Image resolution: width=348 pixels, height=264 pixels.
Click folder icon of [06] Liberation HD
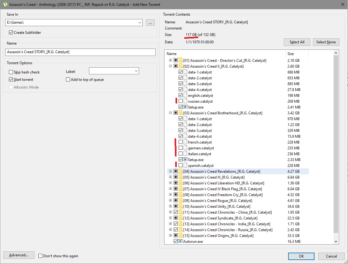coord(180,183)
